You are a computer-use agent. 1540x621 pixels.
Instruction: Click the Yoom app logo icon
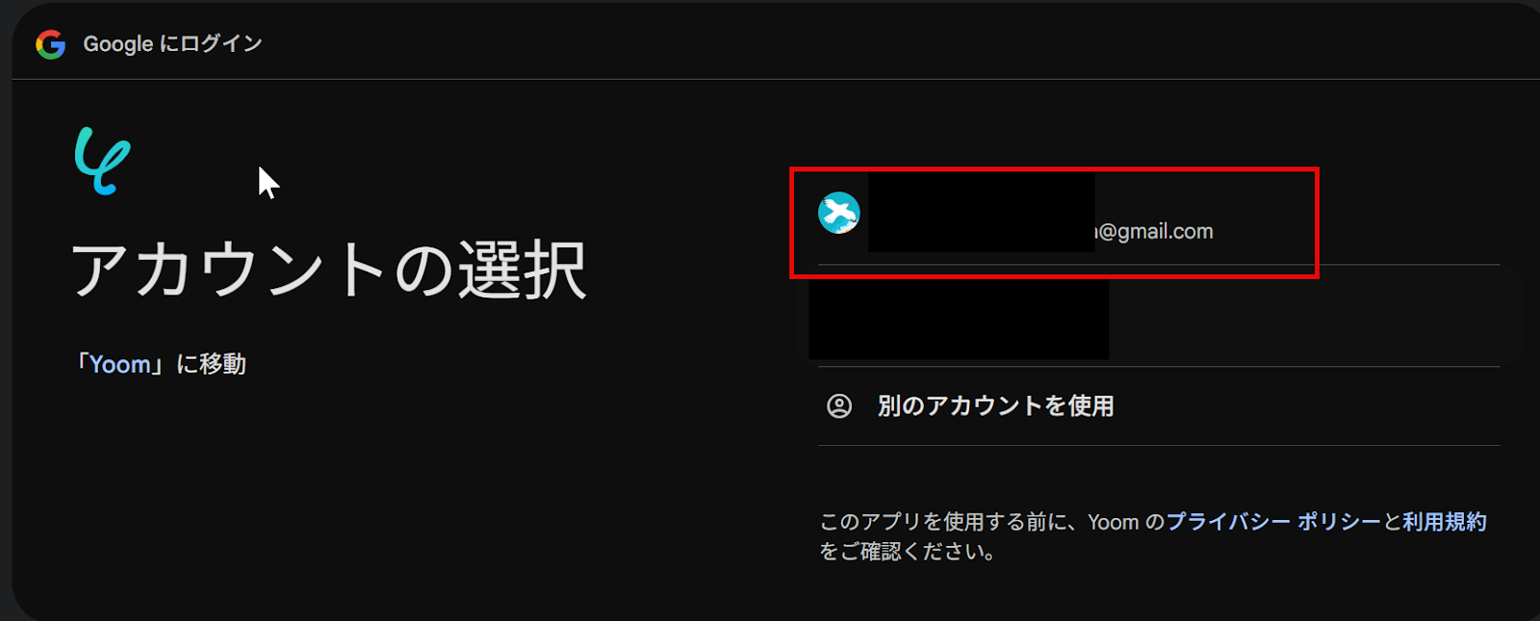coord(103,161)
